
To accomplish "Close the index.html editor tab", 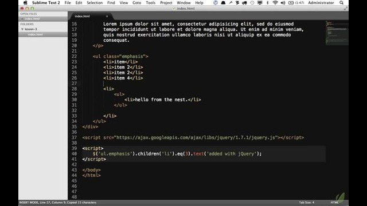I will pos(107,16).
